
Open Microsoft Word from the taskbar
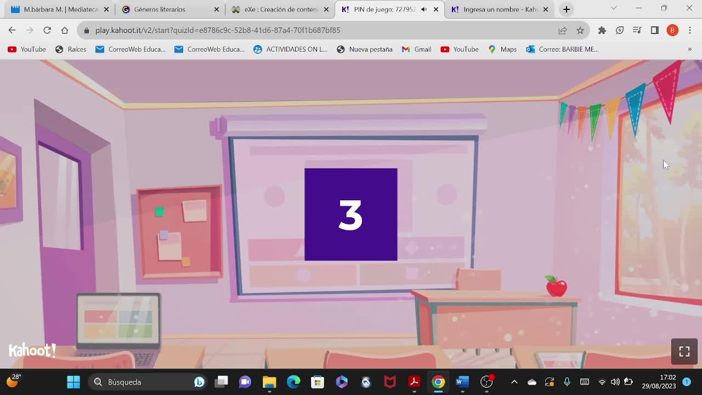[462, 382]
